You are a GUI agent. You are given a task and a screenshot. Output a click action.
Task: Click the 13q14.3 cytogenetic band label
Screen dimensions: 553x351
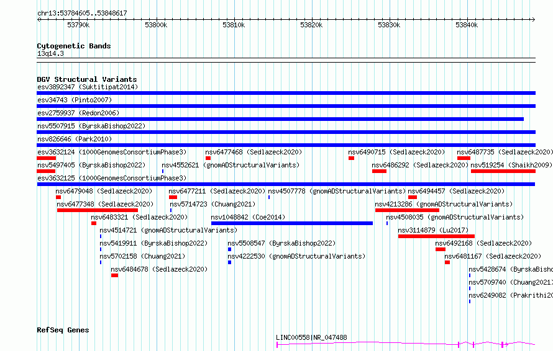[50, 53]
